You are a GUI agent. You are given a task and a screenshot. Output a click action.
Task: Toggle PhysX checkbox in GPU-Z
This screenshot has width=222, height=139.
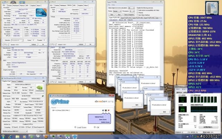(x=26, y=127)
